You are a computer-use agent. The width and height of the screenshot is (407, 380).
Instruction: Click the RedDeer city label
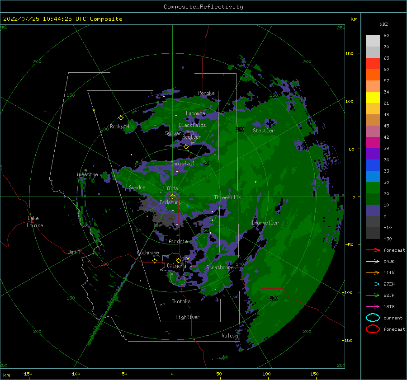192,137
